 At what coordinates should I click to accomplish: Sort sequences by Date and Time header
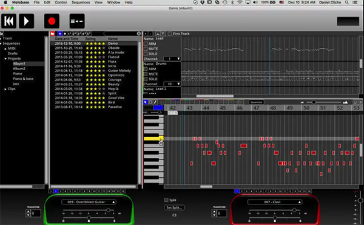67,39
